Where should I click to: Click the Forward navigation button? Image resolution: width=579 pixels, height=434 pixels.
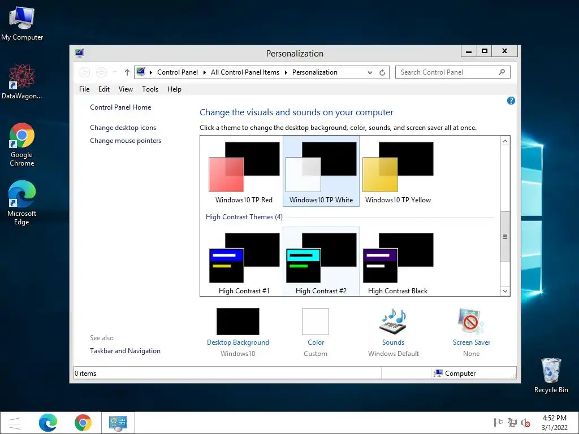point(102,72)
